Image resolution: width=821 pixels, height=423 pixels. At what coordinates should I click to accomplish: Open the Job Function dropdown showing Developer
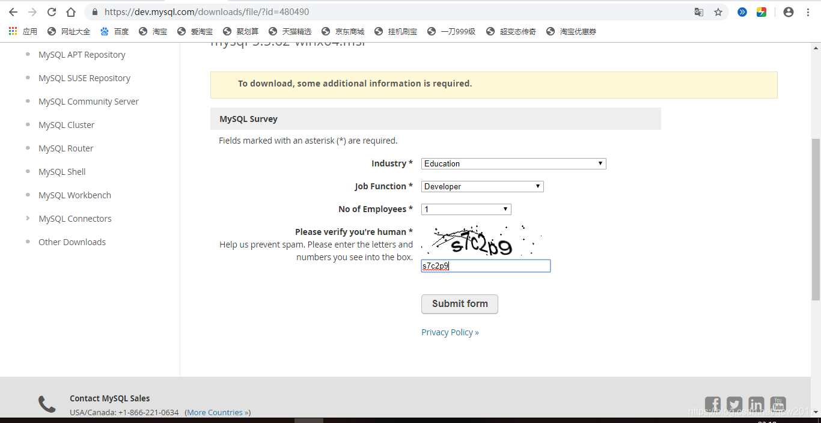pos(482,186)
